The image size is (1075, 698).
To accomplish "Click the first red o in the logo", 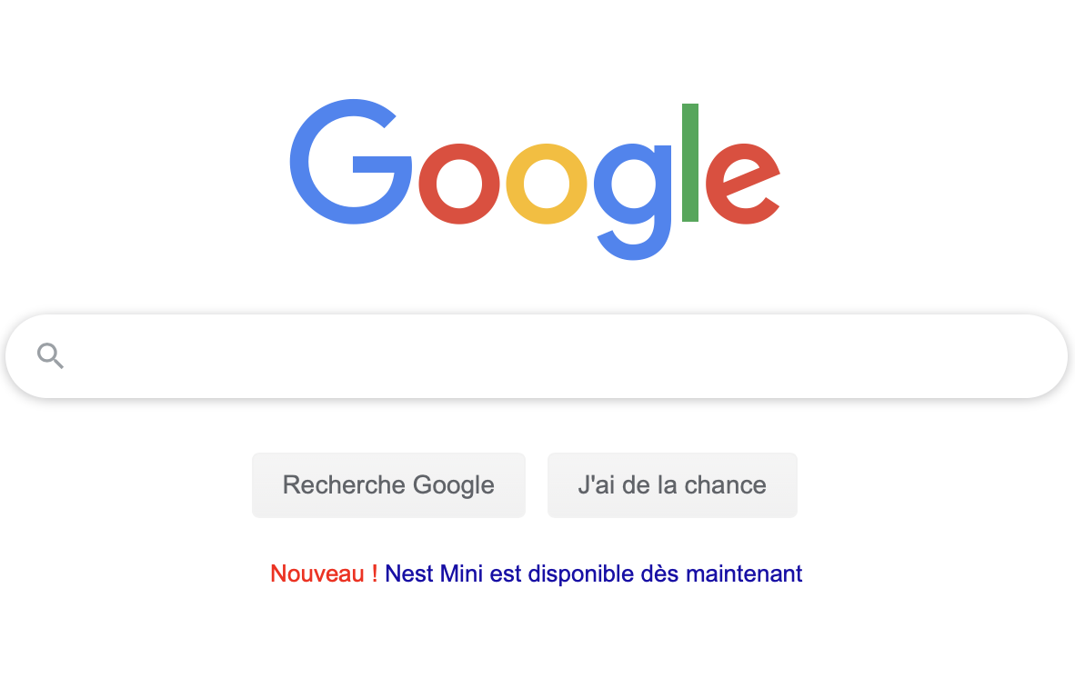I will coord(458,184).
